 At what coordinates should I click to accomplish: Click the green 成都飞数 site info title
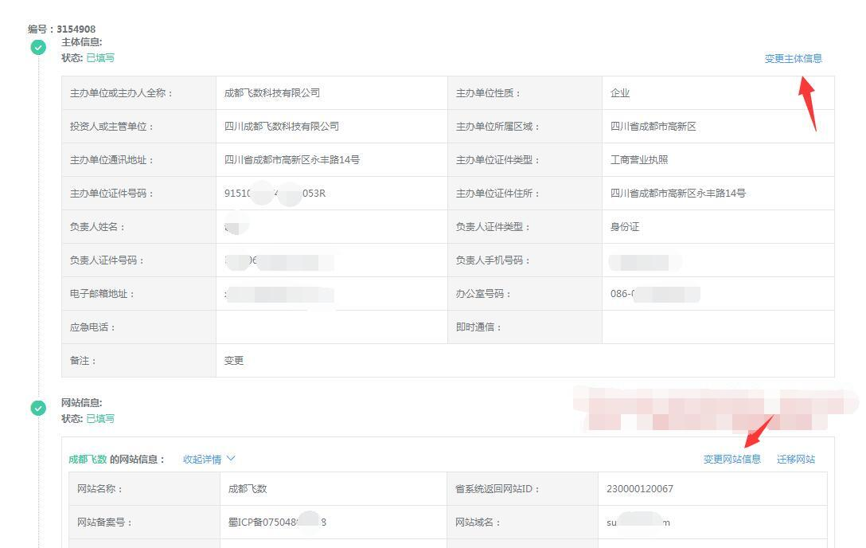(x=88, y=459)
